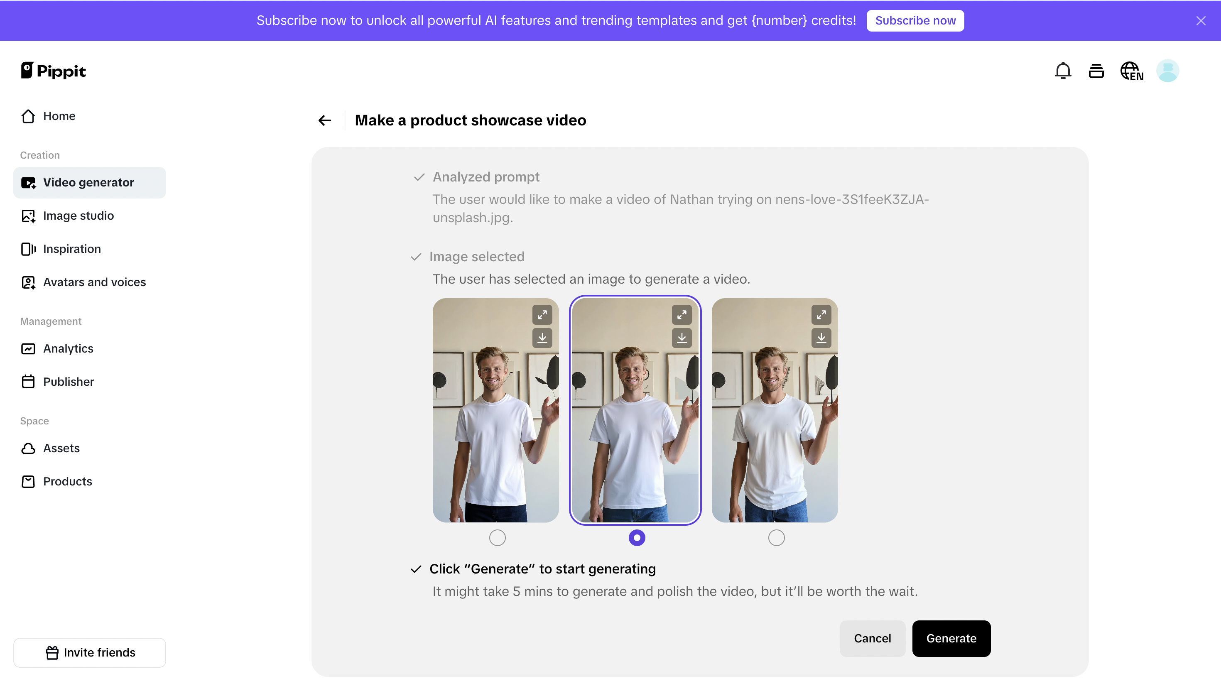Image resolution: width=1221 pixels, height=691 pixels.
Task: Keep the middle image selected via its radio button
Action: point(636,538)
